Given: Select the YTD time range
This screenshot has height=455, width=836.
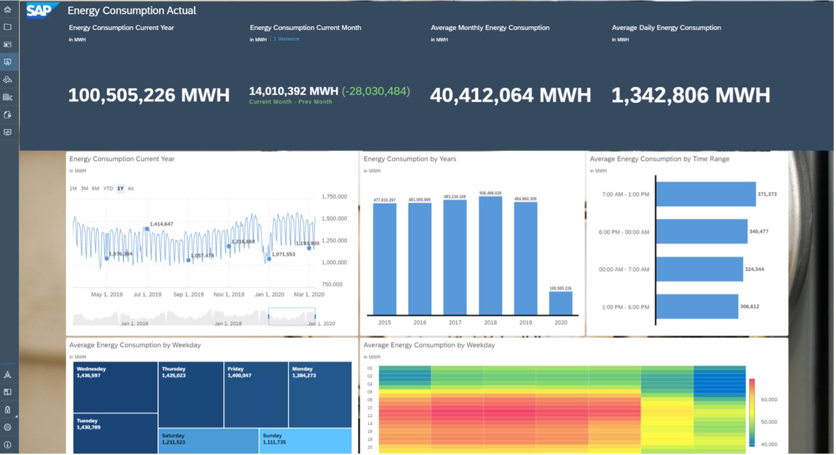Looking at the screenshot, I should [x=108, y=189].
